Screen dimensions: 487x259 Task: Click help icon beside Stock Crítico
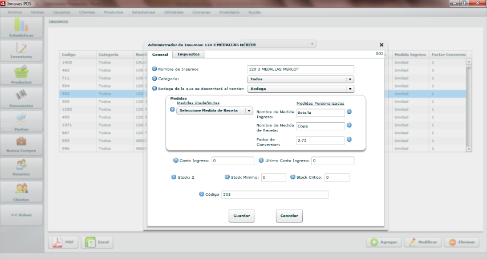tap(293, 177)
